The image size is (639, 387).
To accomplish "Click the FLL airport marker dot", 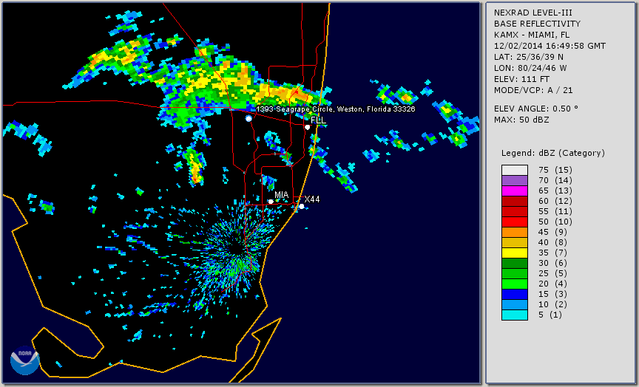I will click(308, 127).
